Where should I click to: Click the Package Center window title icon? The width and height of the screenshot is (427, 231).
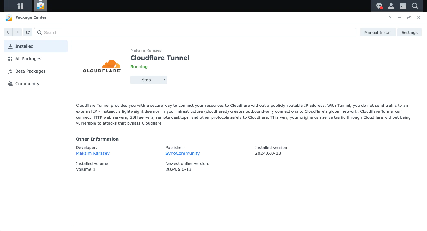point(9,17)
